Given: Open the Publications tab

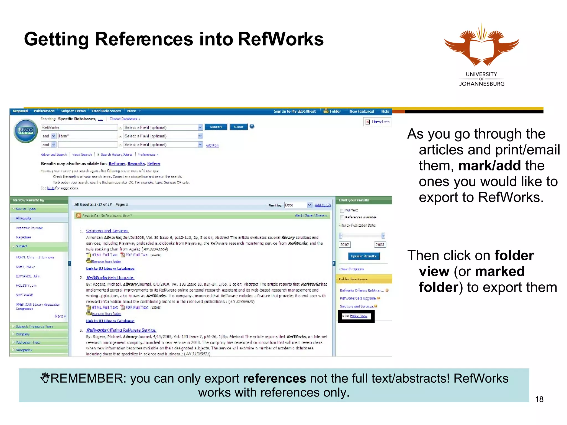Looking at the screenshot, I should (44, 111).
